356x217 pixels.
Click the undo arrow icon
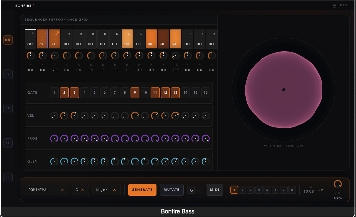191,190
